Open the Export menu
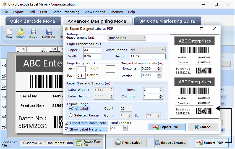235x149 pixels. [18, 12]
